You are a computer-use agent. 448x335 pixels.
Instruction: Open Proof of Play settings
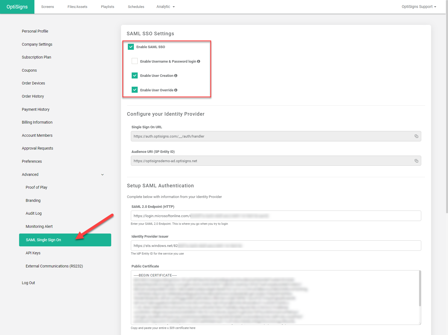(x=37, y=187)
